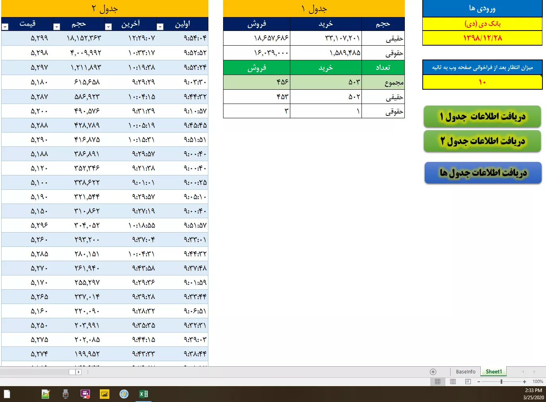Click the screen recorder camera taskbar icon
546x402 pixels.
coord(85,394)
